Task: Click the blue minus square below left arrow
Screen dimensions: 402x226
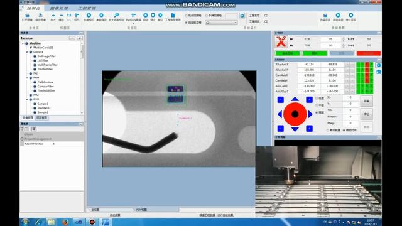Action: 281,128
